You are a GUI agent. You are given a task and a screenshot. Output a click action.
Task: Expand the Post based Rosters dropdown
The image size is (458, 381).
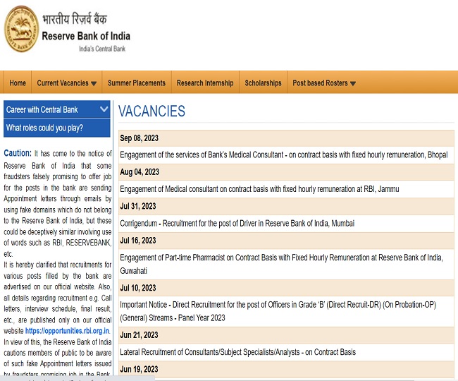[324, 83]
